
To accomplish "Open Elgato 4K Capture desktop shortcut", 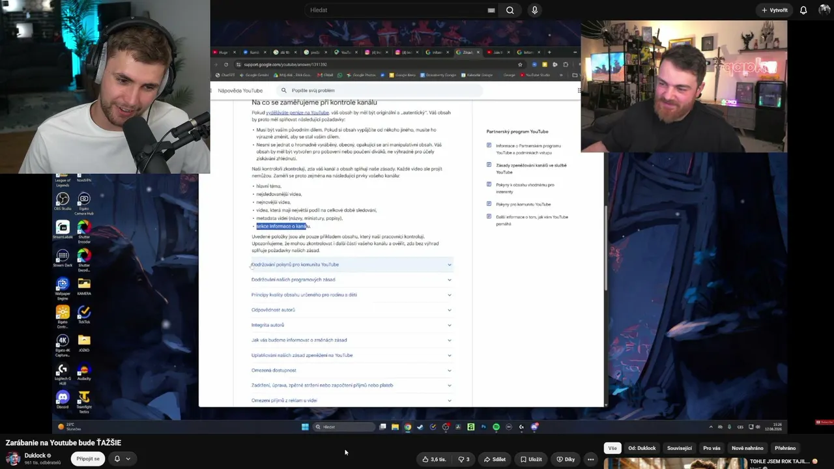I will 63,346.
